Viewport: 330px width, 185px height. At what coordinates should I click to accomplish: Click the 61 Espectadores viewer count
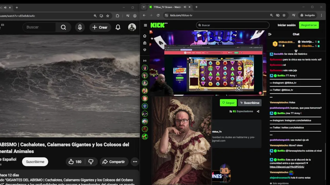[241, 111]
